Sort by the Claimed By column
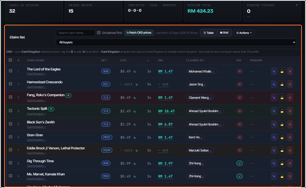 196,60
